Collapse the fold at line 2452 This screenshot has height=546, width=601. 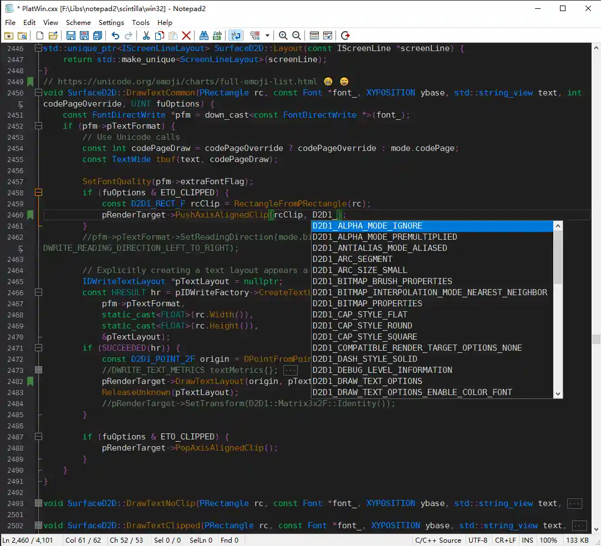38,126
